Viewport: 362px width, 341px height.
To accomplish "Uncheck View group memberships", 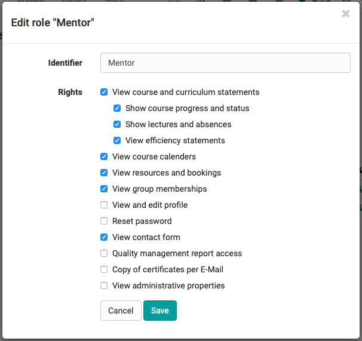I will pyautogui.click(x=104, y=189).
